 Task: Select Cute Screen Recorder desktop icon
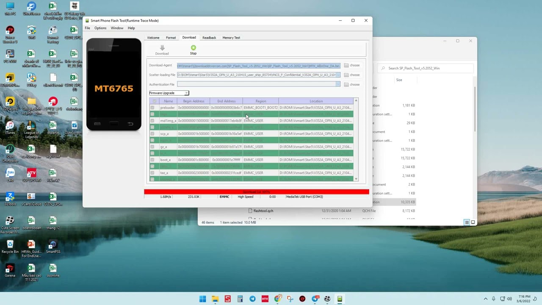(x=10, y=225)
